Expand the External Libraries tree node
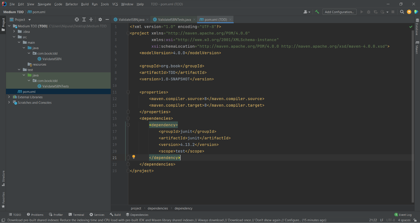The height and width of the screenshot is (223, 420). tap(9, 97)
